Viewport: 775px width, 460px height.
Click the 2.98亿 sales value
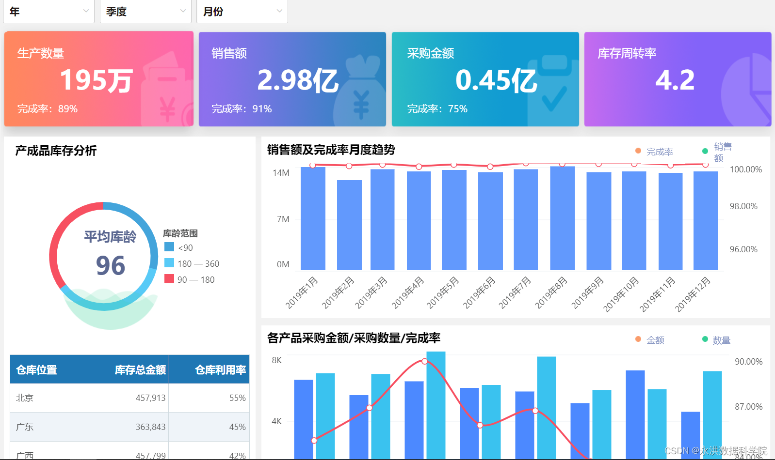pyautogui.click(x=298, y=80)
